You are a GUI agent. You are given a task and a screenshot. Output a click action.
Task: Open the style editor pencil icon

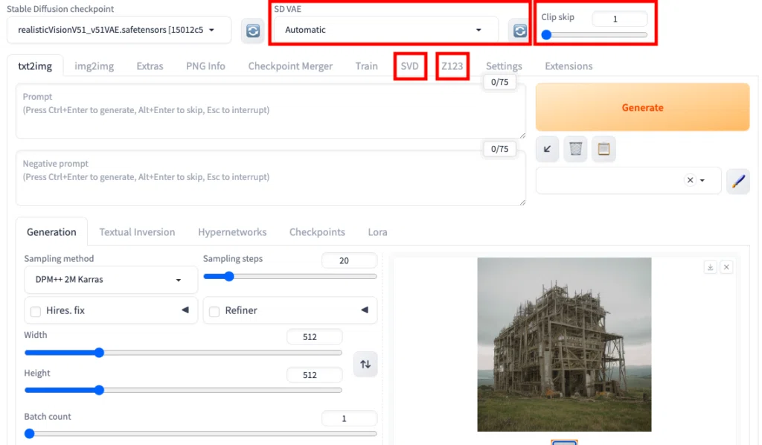[738, 182]
